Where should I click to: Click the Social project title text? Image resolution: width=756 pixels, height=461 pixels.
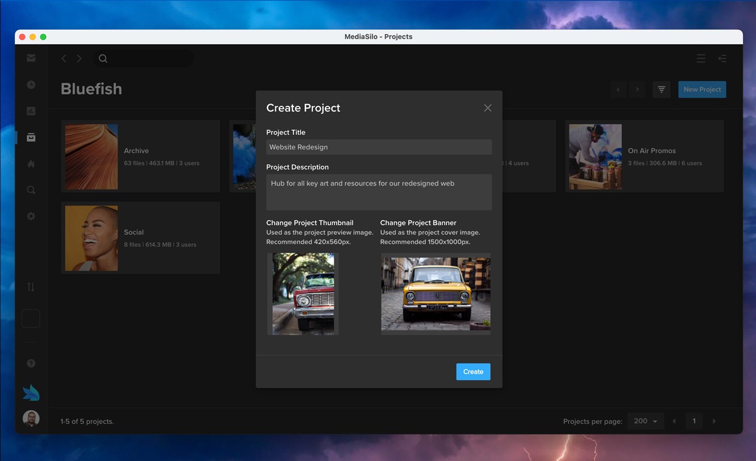coord(134,232)
